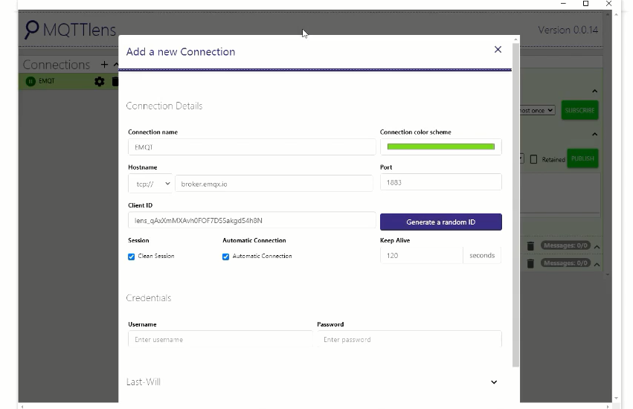Add a connection with the plus icon
Image resolution: width=633 pixels, height=409 pixels.
[x=104, y=65]
